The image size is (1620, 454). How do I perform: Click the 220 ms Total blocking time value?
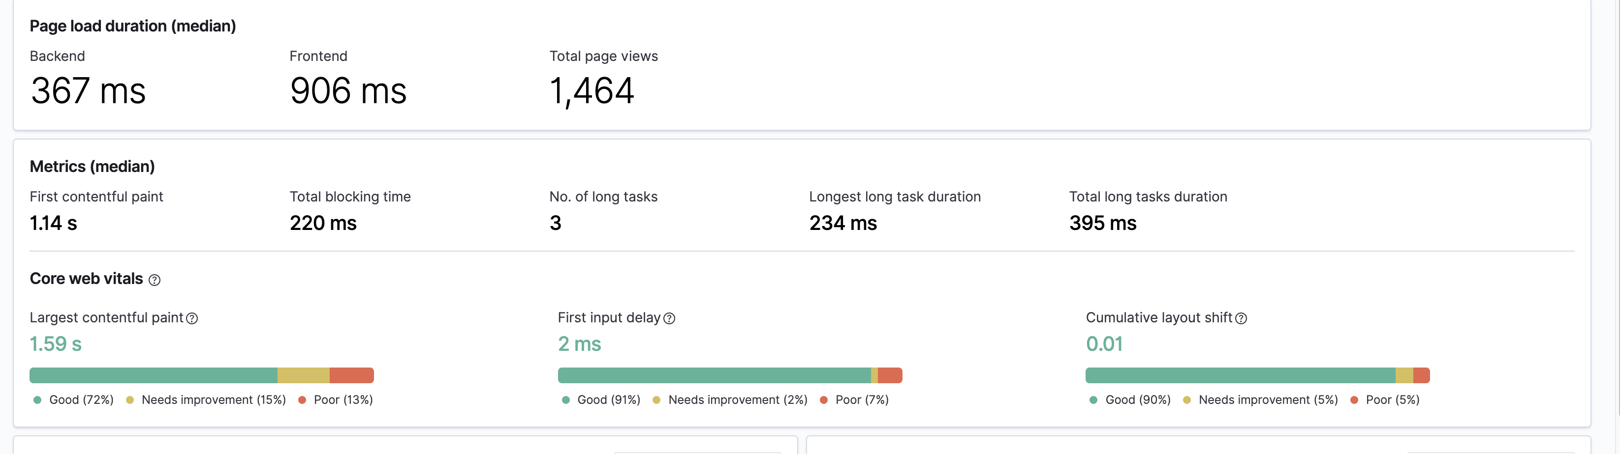click(x=323, y=223)
